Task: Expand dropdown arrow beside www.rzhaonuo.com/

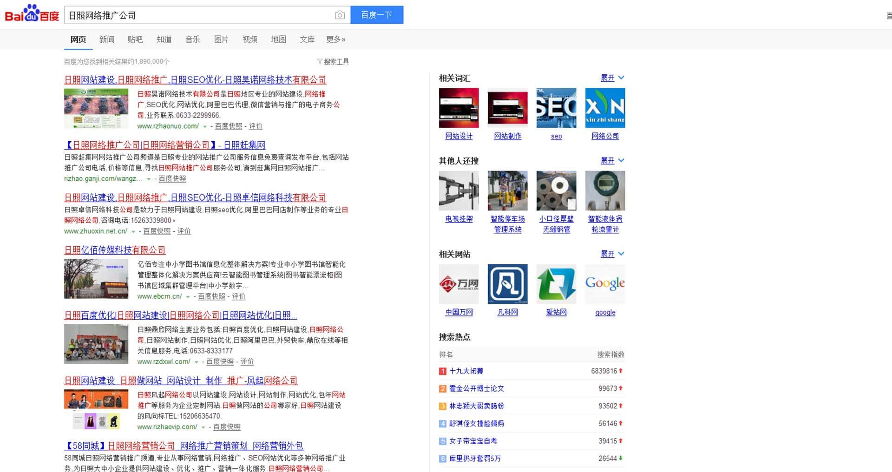Action: coord(205,126)
